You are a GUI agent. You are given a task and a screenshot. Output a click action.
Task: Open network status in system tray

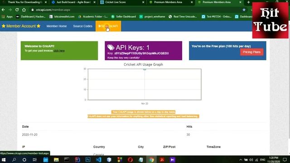256,160
